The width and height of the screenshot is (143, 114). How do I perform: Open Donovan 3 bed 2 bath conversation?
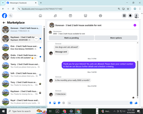[x=21, y=30]
